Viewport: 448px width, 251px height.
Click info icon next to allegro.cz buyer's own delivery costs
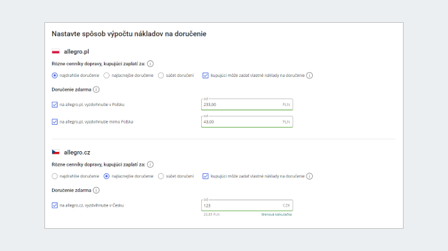(309, 176)
